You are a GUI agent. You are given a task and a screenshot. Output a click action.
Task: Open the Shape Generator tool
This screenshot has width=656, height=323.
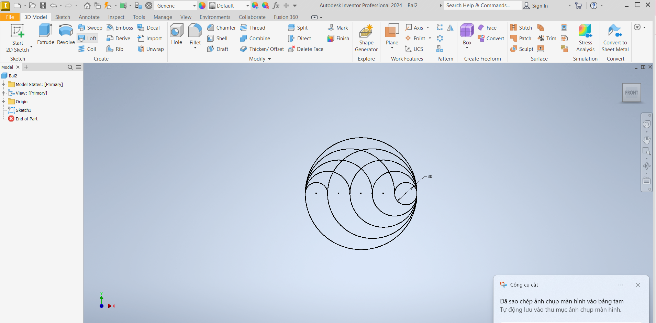366,38
